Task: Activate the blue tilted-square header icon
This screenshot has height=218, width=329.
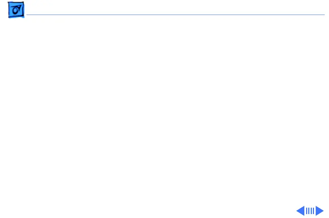Action: pyautogui.click(x=16, y=10)
